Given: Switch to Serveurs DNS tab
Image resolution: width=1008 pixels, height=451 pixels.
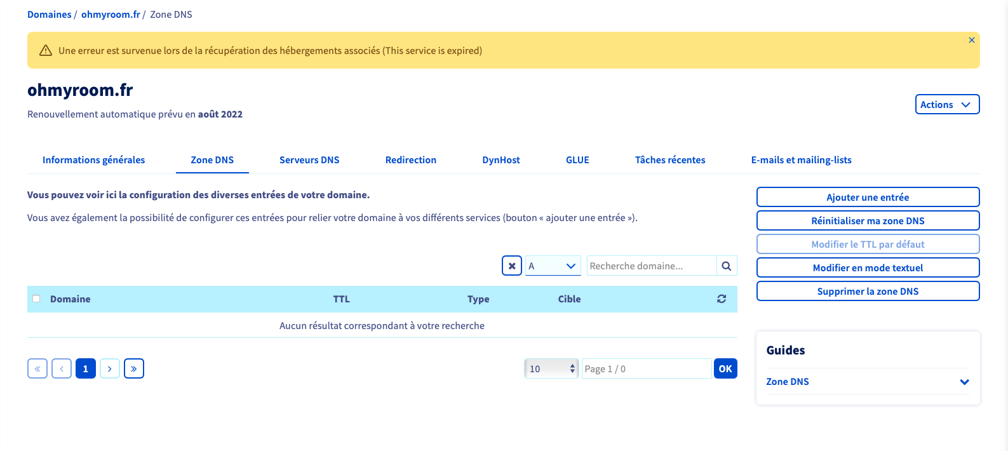Looking at the screenshot, I should [x=309, y=160].
